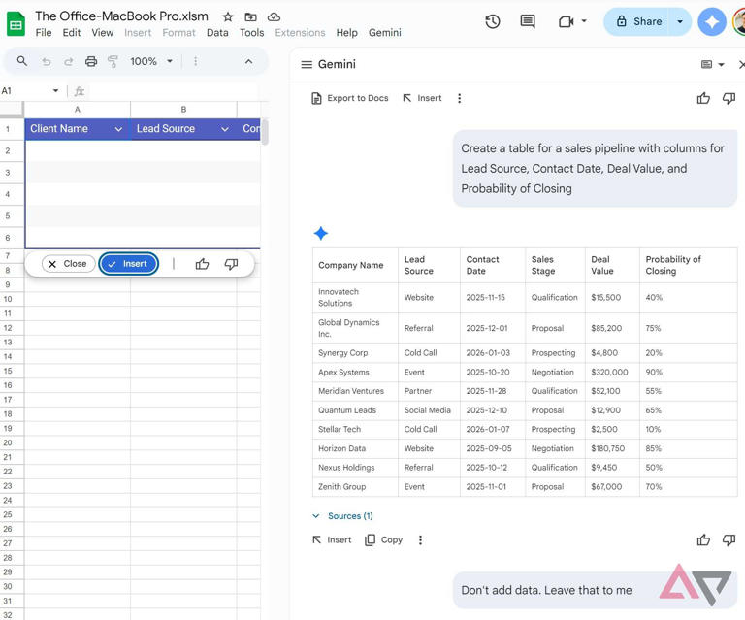This screenshot has height=620, width=745.
Task: Click thumbs up at top of Gemini panel
Action: pyautogui.click(x=703, y=98)
